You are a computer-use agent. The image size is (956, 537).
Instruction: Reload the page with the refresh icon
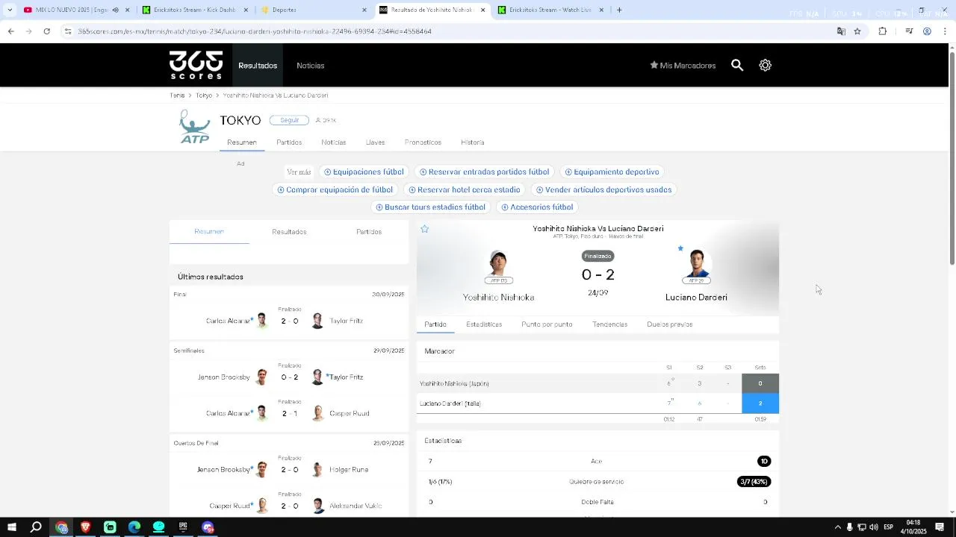46,31
